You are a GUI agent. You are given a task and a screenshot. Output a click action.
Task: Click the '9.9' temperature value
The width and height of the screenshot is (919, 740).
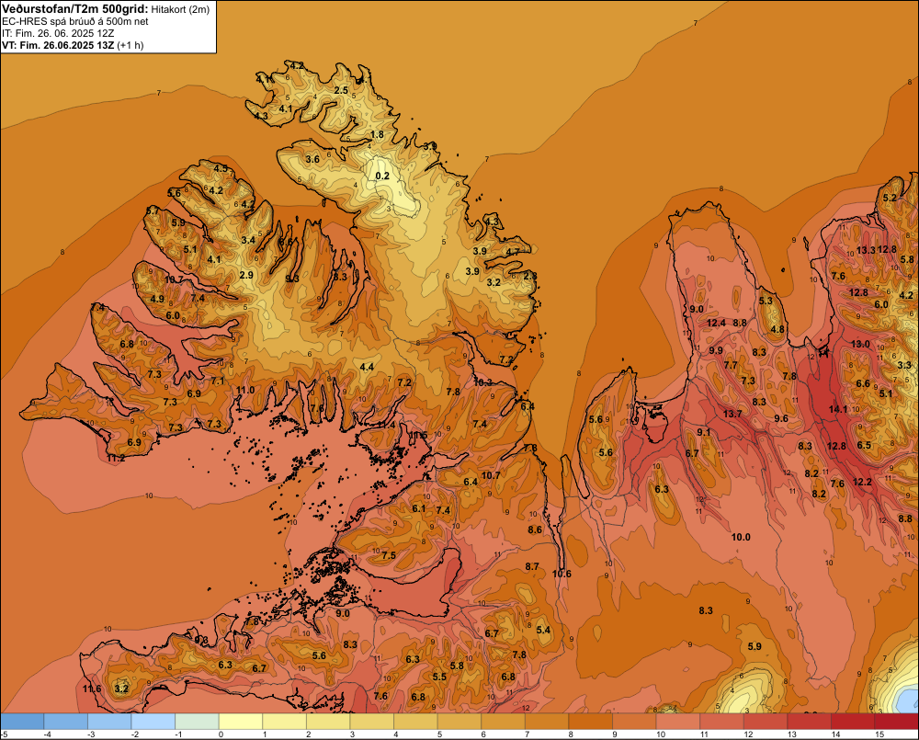point(716,350)
